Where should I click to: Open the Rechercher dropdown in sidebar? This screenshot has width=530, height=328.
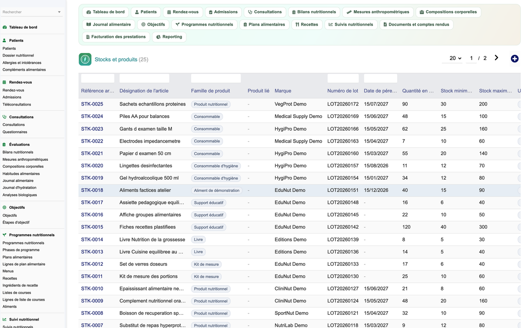pos(32,12)
